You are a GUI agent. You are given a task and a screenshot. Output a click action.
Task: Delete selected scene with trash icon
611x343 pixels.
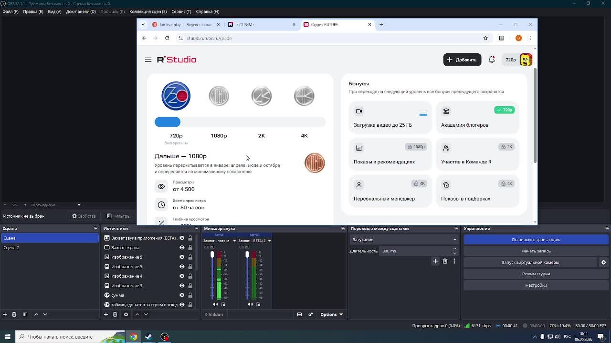click(14, 314)
